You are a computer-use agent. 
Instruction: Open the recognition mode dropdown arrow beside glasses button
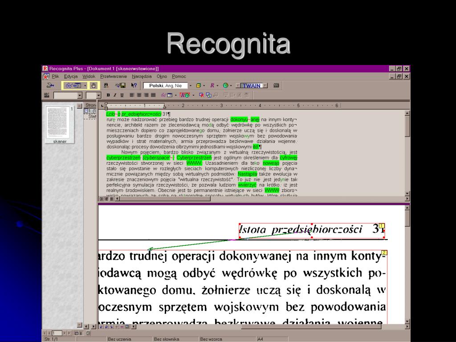pos(85,86)
